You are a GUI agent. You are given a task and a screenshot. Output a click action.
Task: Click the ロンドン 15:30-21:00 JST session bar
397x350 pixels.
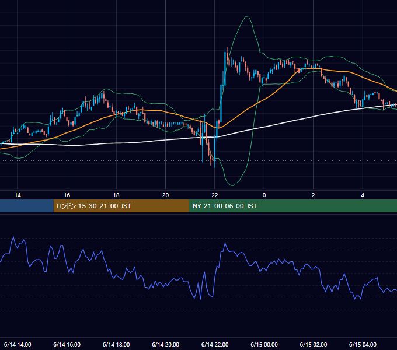pyautogui.click(x=121, y=206)
